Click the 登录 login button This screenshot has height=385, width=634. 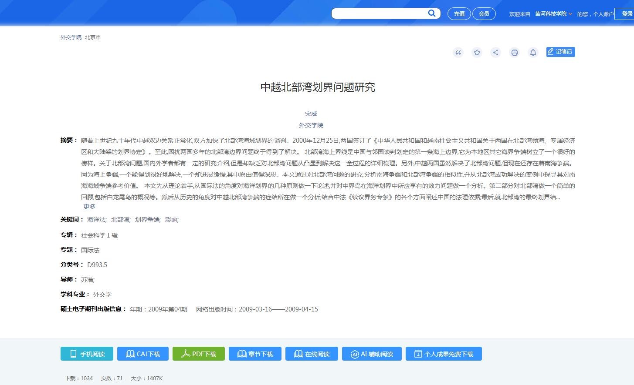pos(627,14)
